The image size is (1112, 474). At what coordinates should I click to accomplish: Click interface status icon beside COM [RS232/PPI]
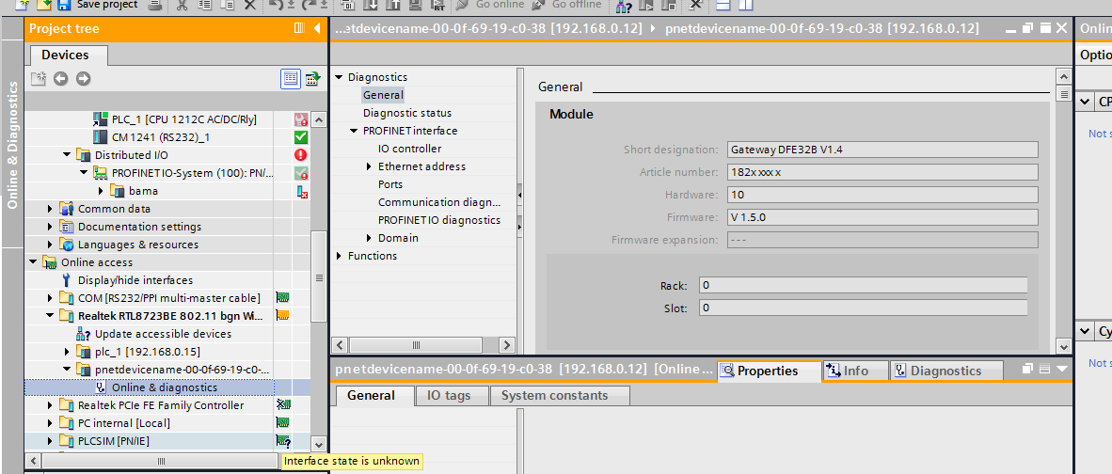283,298
